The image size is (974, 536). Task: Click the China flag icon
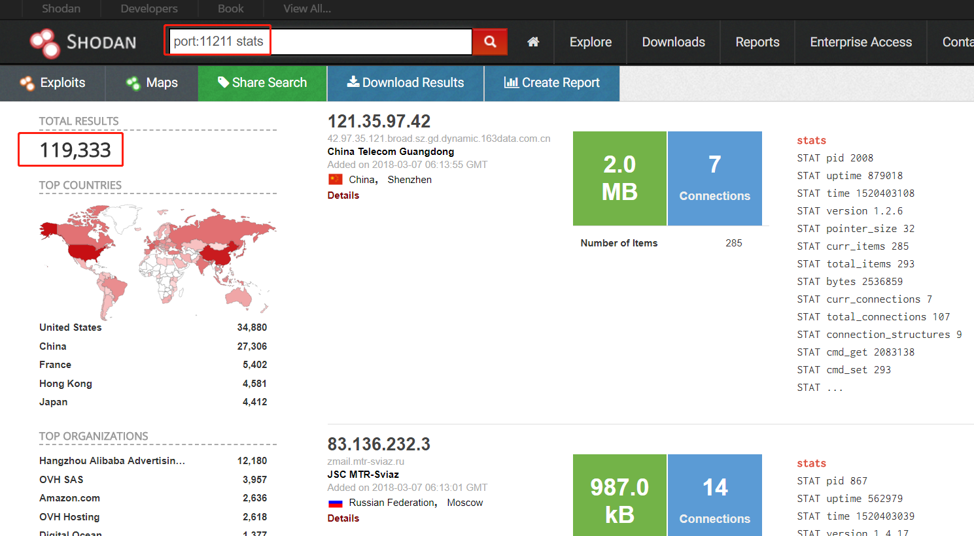click(335, 179)
